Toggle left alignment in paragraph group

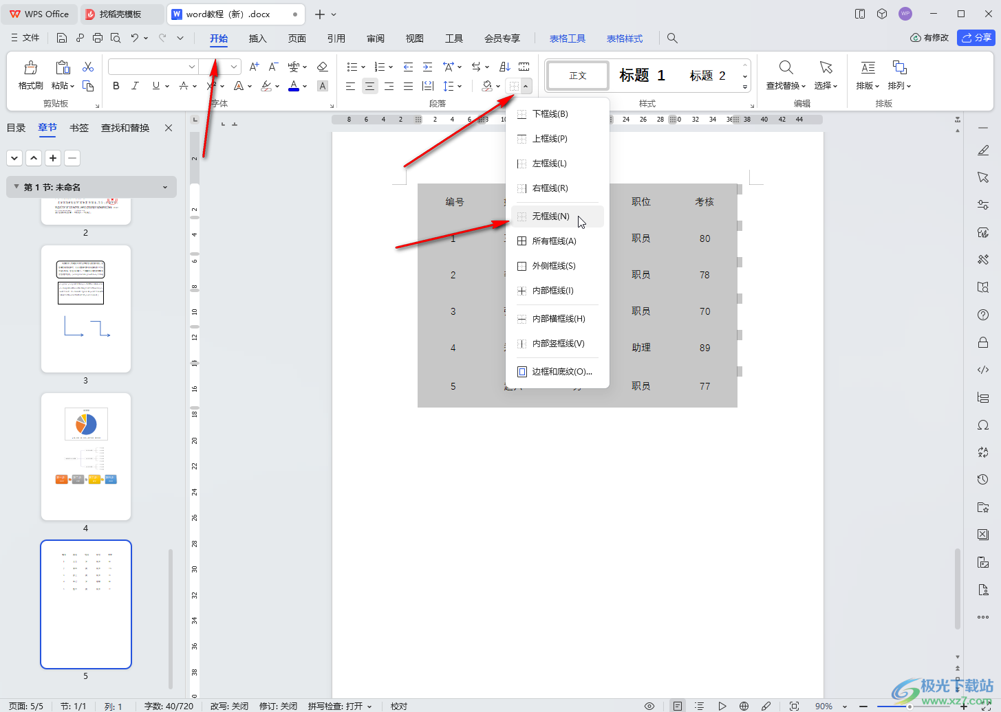[351, 86]
